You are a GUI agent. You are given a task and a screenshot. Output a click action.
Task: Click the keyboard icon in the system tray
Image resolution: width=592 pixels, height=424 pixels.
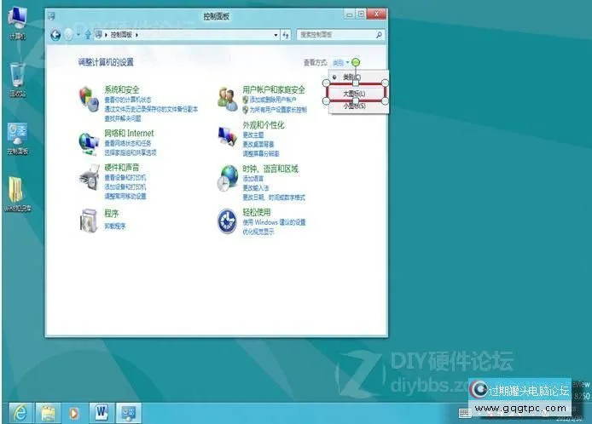464,413
